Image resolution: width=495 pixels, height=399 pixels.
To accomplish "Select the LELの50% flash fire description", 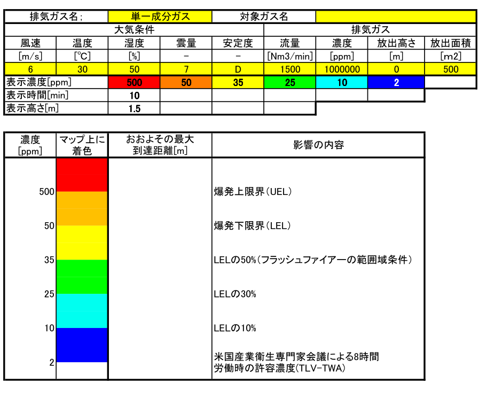I will [x=313, y=260].
